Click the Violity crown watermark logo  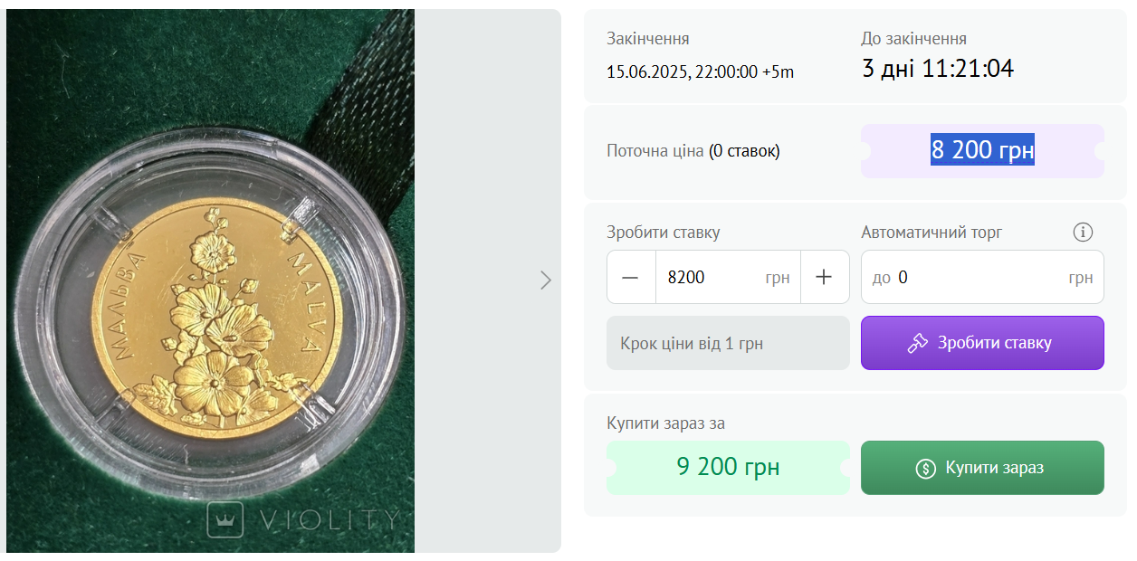225,519
